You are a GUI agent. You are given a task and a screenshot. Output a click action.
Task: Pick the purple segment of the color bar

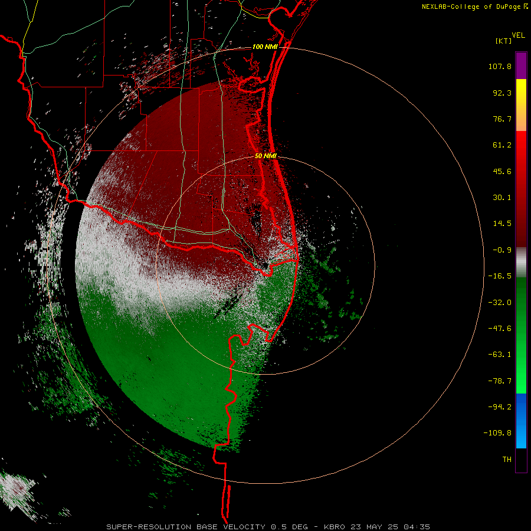[521, 65]
